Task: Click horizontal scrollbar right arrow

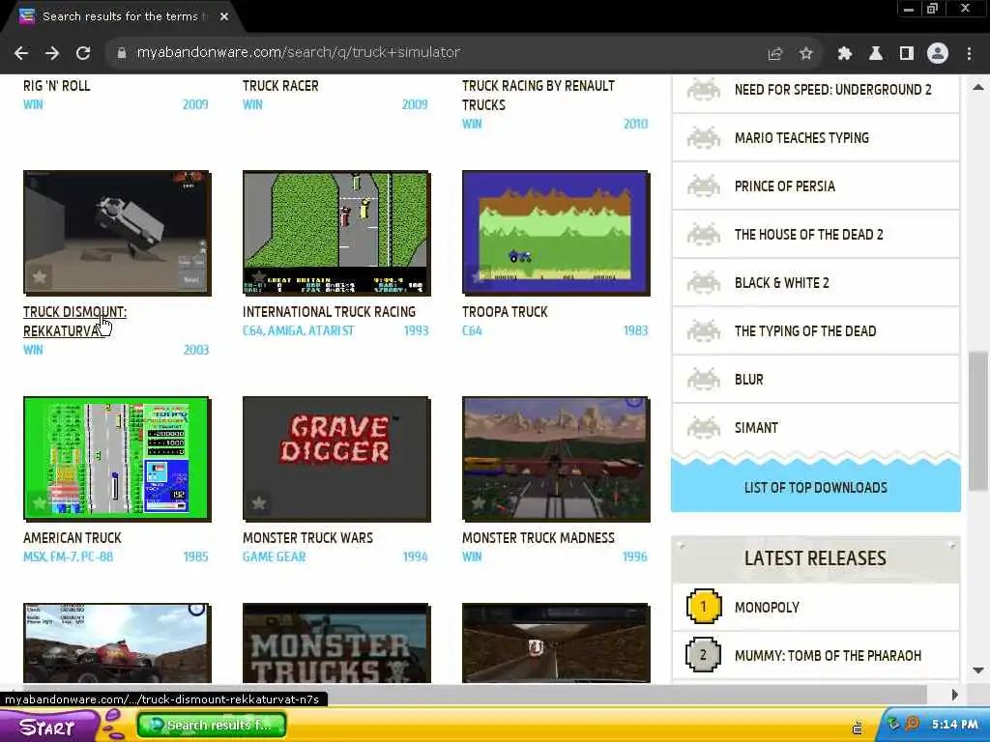Action: click(954, 694)
